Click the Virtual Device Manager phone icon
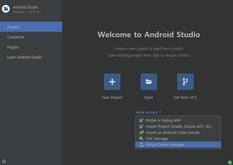Image resolution: width=233 pixels, height=165 pixels. [x=142, y=145]
